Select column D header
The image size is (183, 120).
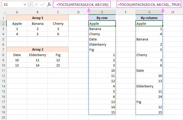pyautogui.click(x=78, y=12)
